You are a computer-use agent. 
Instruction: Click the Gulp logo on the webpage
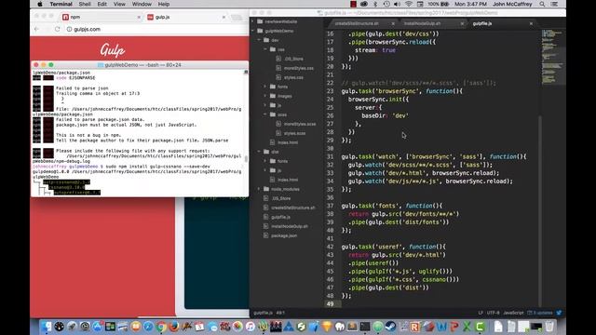pos(113,49)
